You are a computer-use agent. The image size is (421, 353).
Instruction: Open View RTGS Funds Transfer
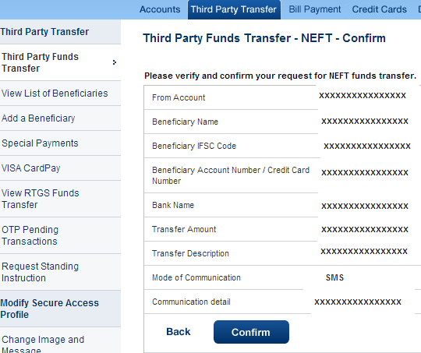41,199
